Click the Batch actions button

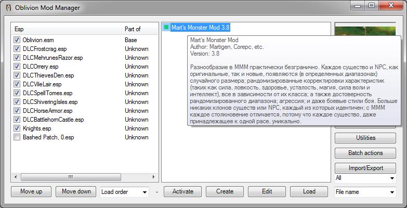365,153
